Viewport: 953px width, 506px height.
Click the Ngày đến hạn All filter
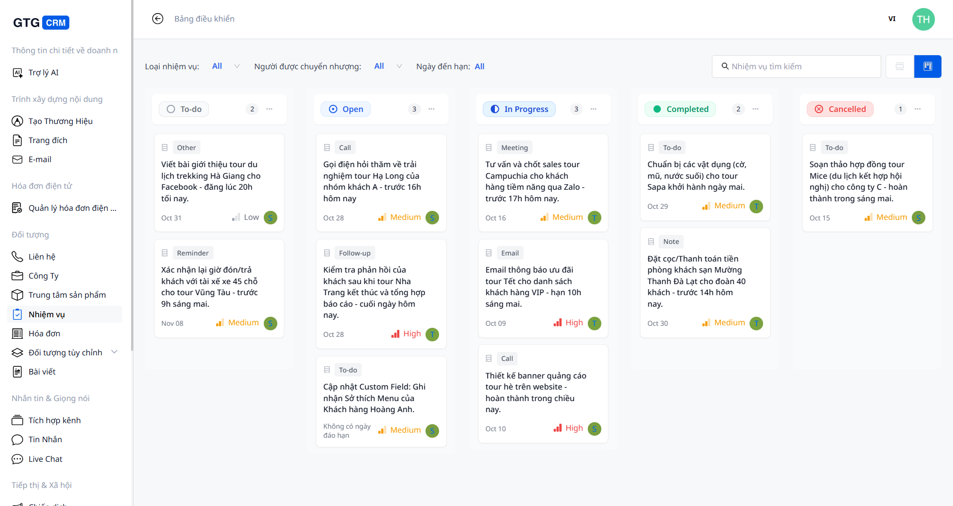479,66
